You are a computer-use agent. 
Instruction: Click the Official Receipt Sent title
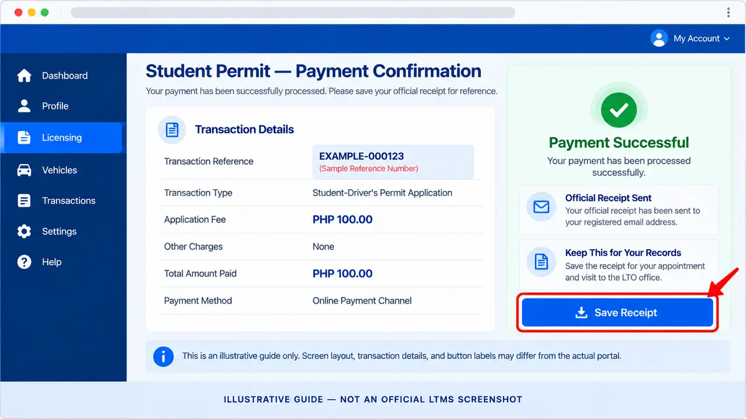[608, 198]
